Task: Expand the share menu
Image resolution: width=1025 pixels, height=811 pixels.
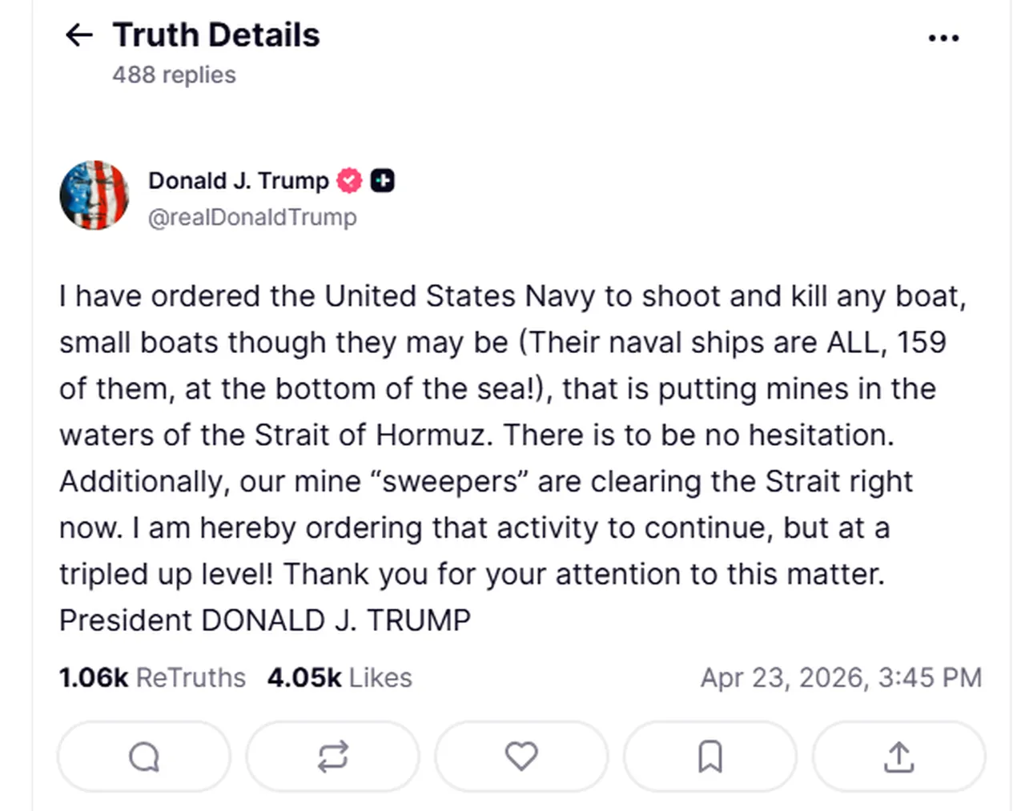Action: [x=898, y=756]
